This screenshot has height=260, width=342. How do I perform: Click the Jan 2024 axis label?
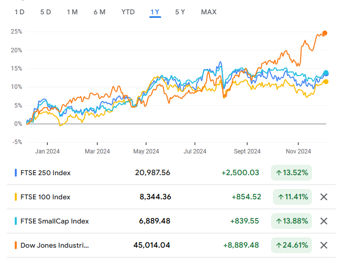coord(47,151)
